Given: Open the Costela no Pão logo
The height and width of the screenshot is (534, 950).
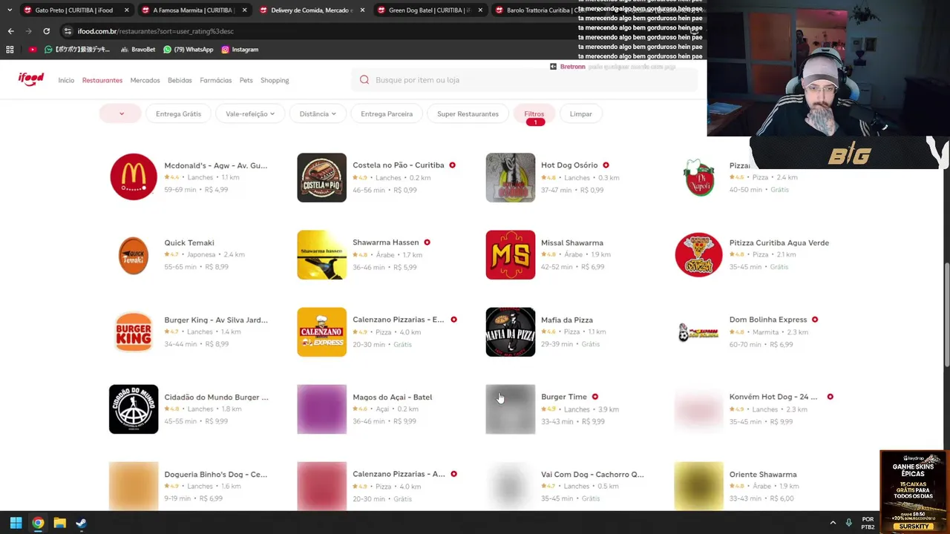Looking at the screenshot, I should coord(321,177).
